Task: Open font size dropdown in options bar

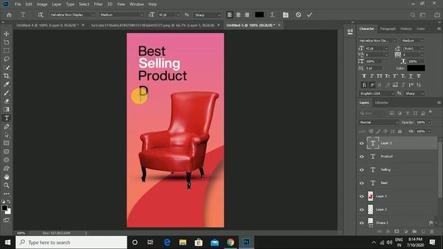Action: (x=178, y=15)
